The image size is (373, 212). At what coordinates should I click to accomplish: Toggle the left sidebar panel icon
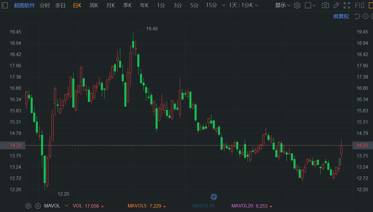pos(5,5)
